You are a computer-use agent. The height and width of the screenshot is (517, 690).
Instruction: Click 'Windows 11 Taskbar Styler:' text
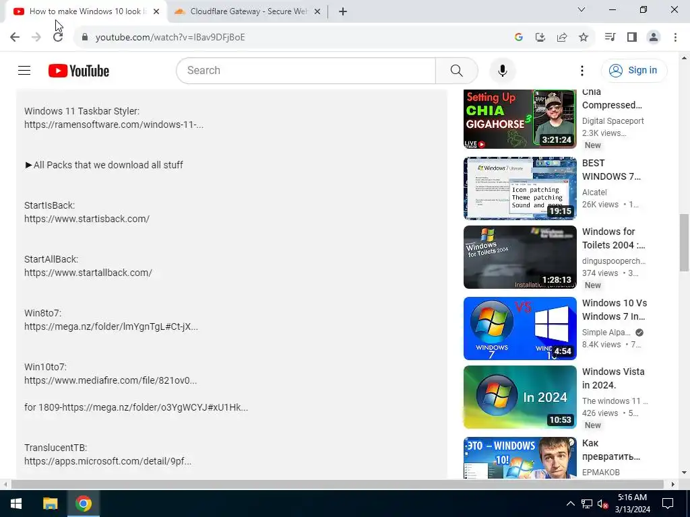point(82,111)
